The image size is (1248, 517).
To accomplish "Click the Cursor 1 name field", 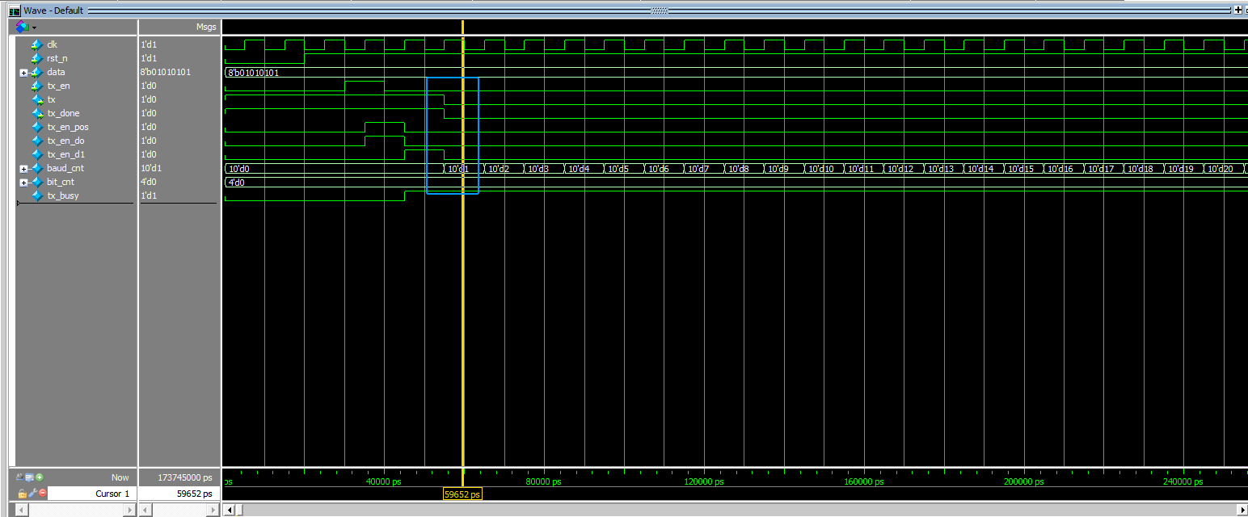I will click(x=91, y=494).
